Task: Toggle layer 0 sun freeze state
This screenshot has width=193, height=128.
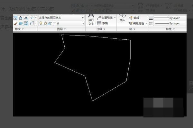Action: click(46, 23)
